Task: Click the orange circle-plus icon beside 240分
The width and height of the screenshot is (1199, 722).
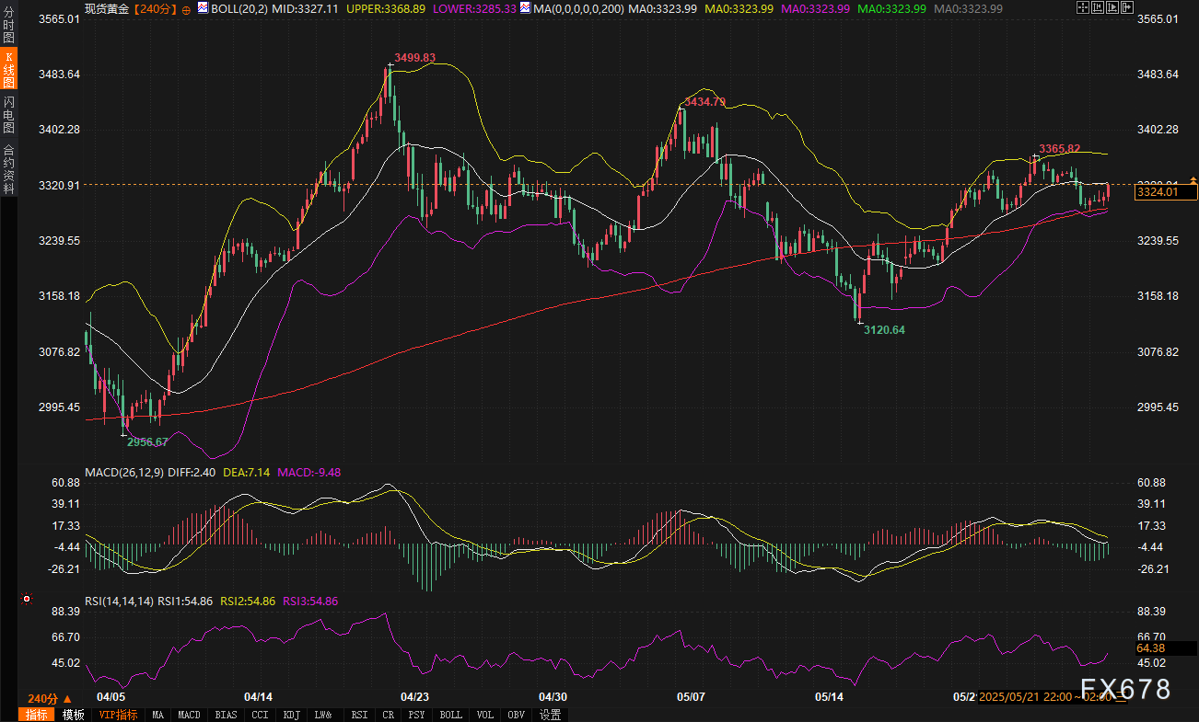Action: [x=187, y=8]
